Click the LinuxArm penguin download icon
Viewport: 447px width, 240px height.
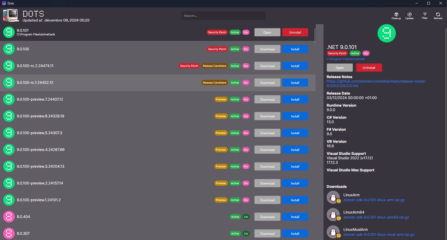pyautogui.click(x=333, y=197)
